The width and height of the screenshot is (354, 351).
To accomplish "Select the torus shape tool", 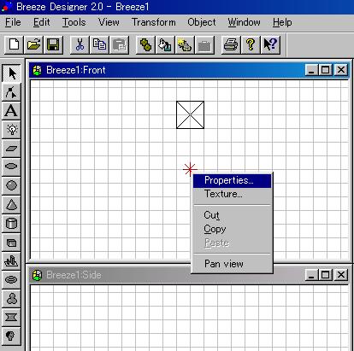I will (11, 280).
